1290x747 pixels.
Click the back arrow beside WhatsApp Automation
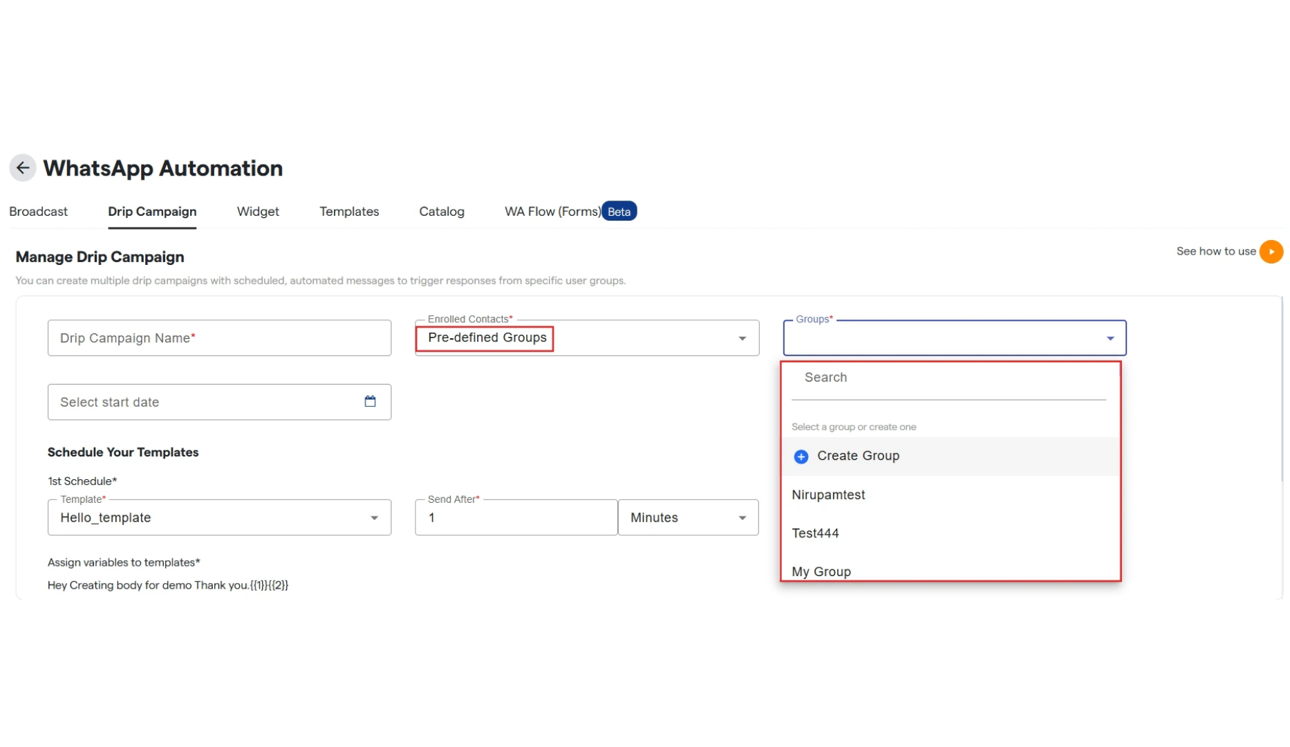[23, 168]
